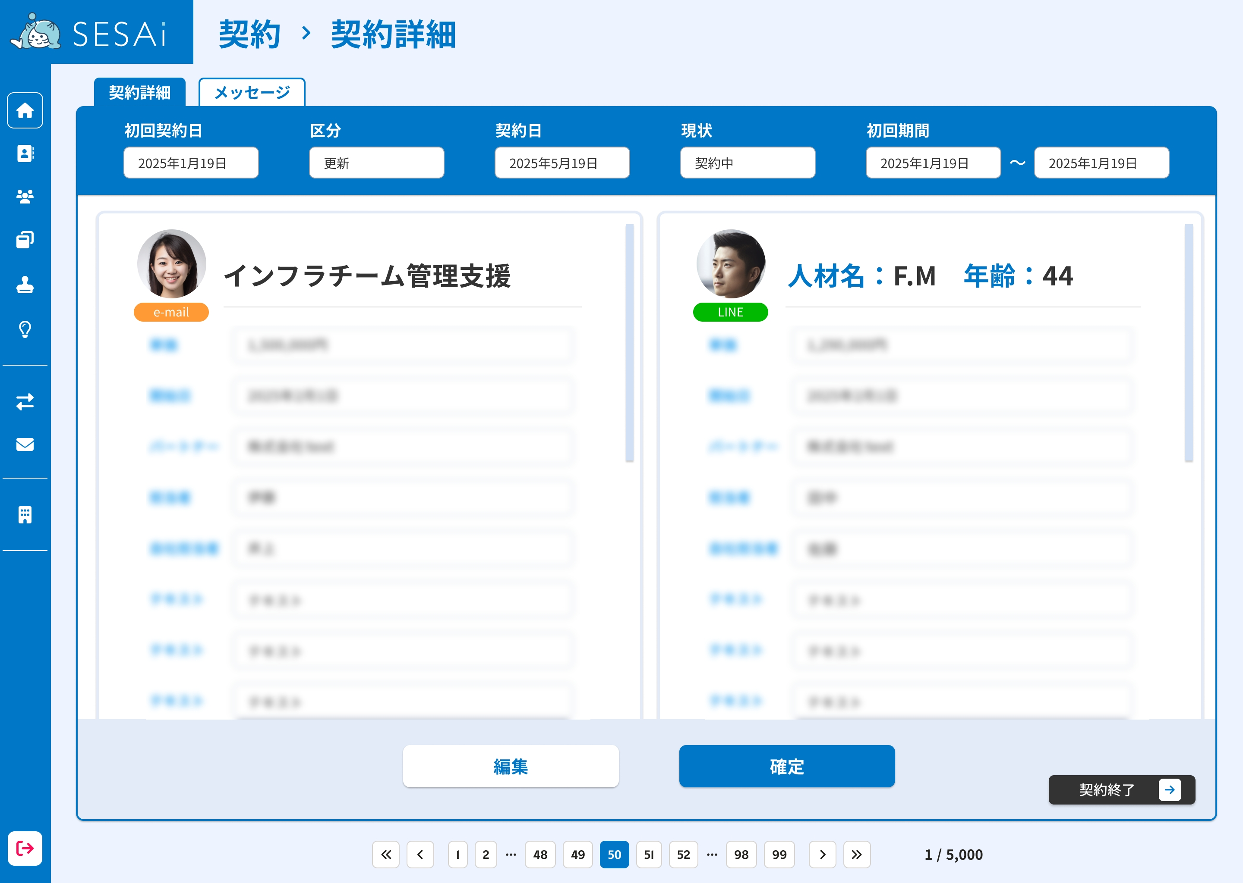Jump to last page with double-right arrows
This screenshot has height=883, width=1243.
pyautogui.click(x=857, y=855)
